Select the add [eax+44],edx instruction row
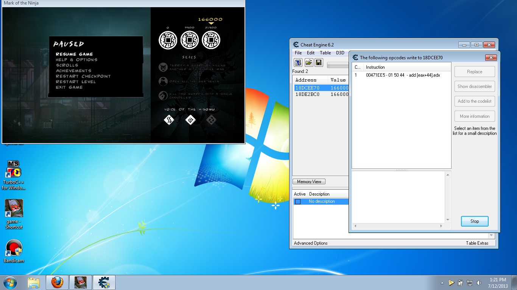 [x=403, y=75]
